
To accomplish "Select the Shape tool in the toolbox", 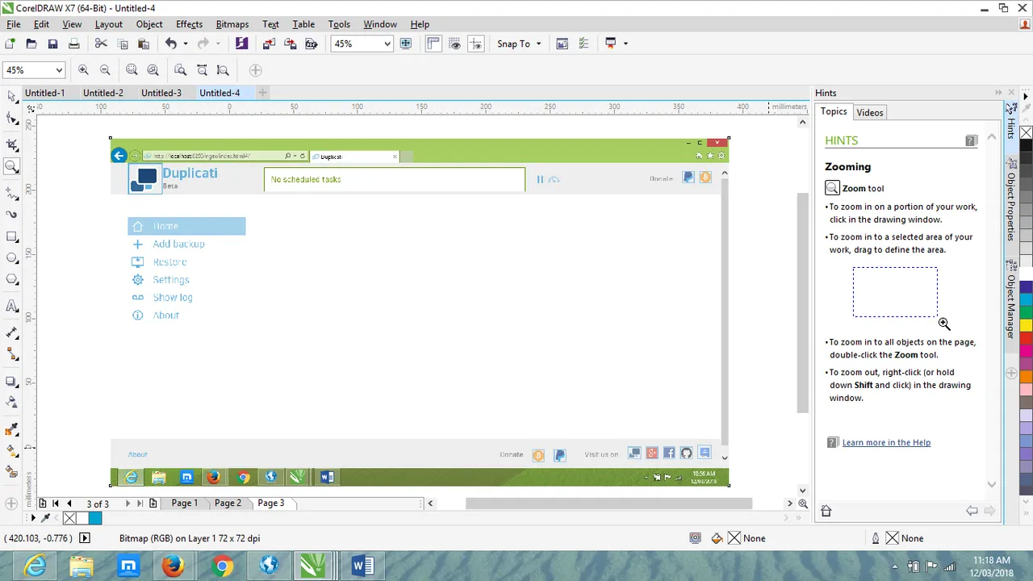I will tap(12, 119).
